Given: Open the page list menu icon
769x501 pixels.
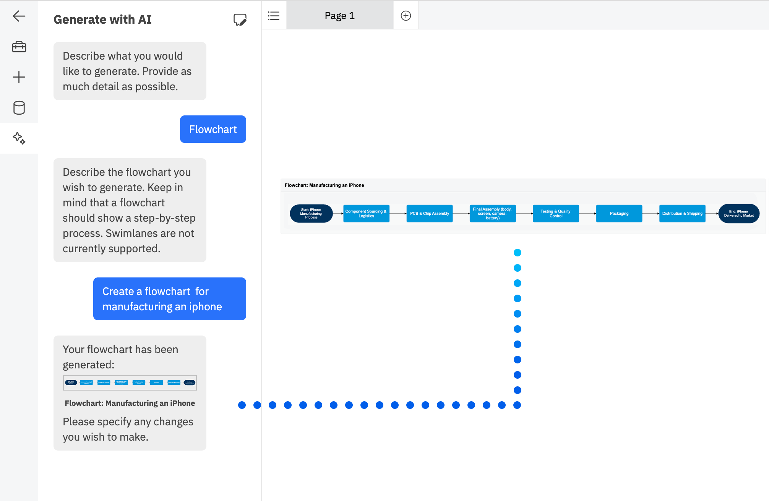Looking at the screenshot, I should [x=274, y=16].
